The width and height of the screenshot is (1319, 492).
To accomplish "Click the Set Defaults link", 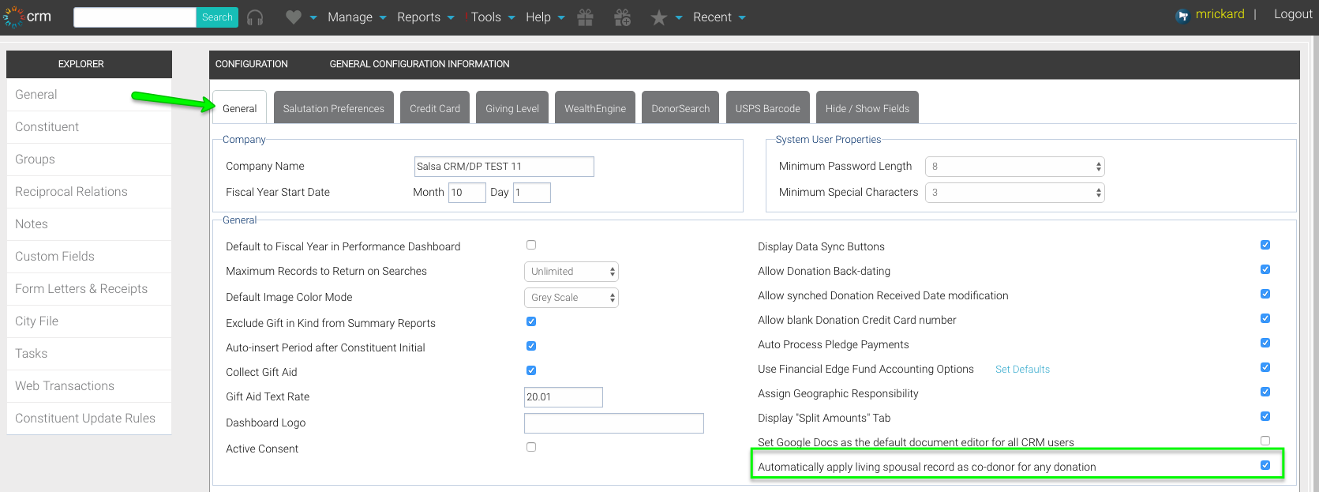I will pyautogui.click(x=1022, y=370).
